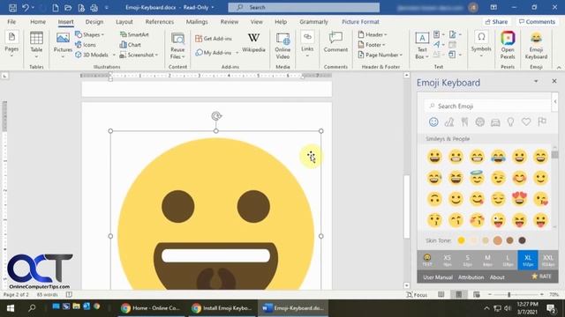Open the Picture Format tab
The height and width of the screenshot is (317, 565).
click(360, 21)
